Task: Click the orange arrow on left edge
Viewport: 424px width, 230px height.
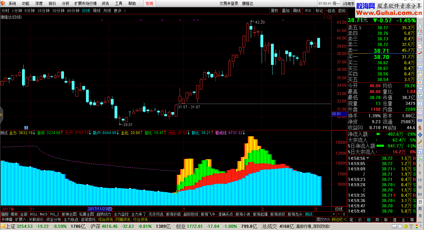Action: click(1, 115)
